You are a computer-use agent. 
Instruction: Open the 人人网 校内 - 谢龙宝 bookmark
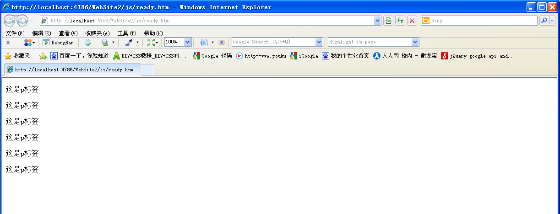click(405, 56)
